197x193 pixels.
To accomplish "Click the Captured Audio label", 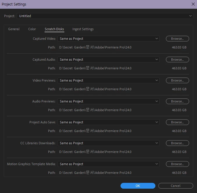I will pyautogui.click(x=44, y=59).
